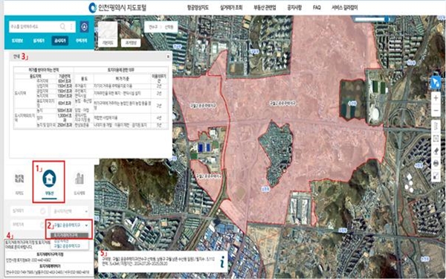Zoom in with the plus button
Screen dimensions: 446x279
point(436,98)
